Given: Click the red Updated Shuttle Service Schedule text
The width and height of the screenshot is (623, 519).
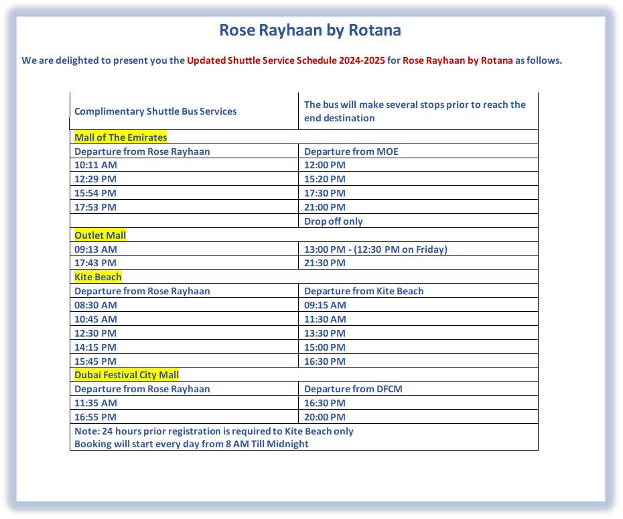Looking at the screenshot, I should tap(285, 60).
